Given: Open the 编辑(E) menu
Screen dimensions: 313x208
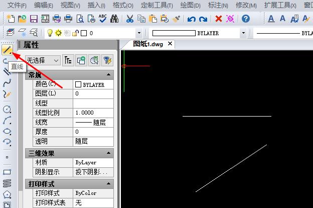Looking at the screenshot, I should [x=43, y=5].
